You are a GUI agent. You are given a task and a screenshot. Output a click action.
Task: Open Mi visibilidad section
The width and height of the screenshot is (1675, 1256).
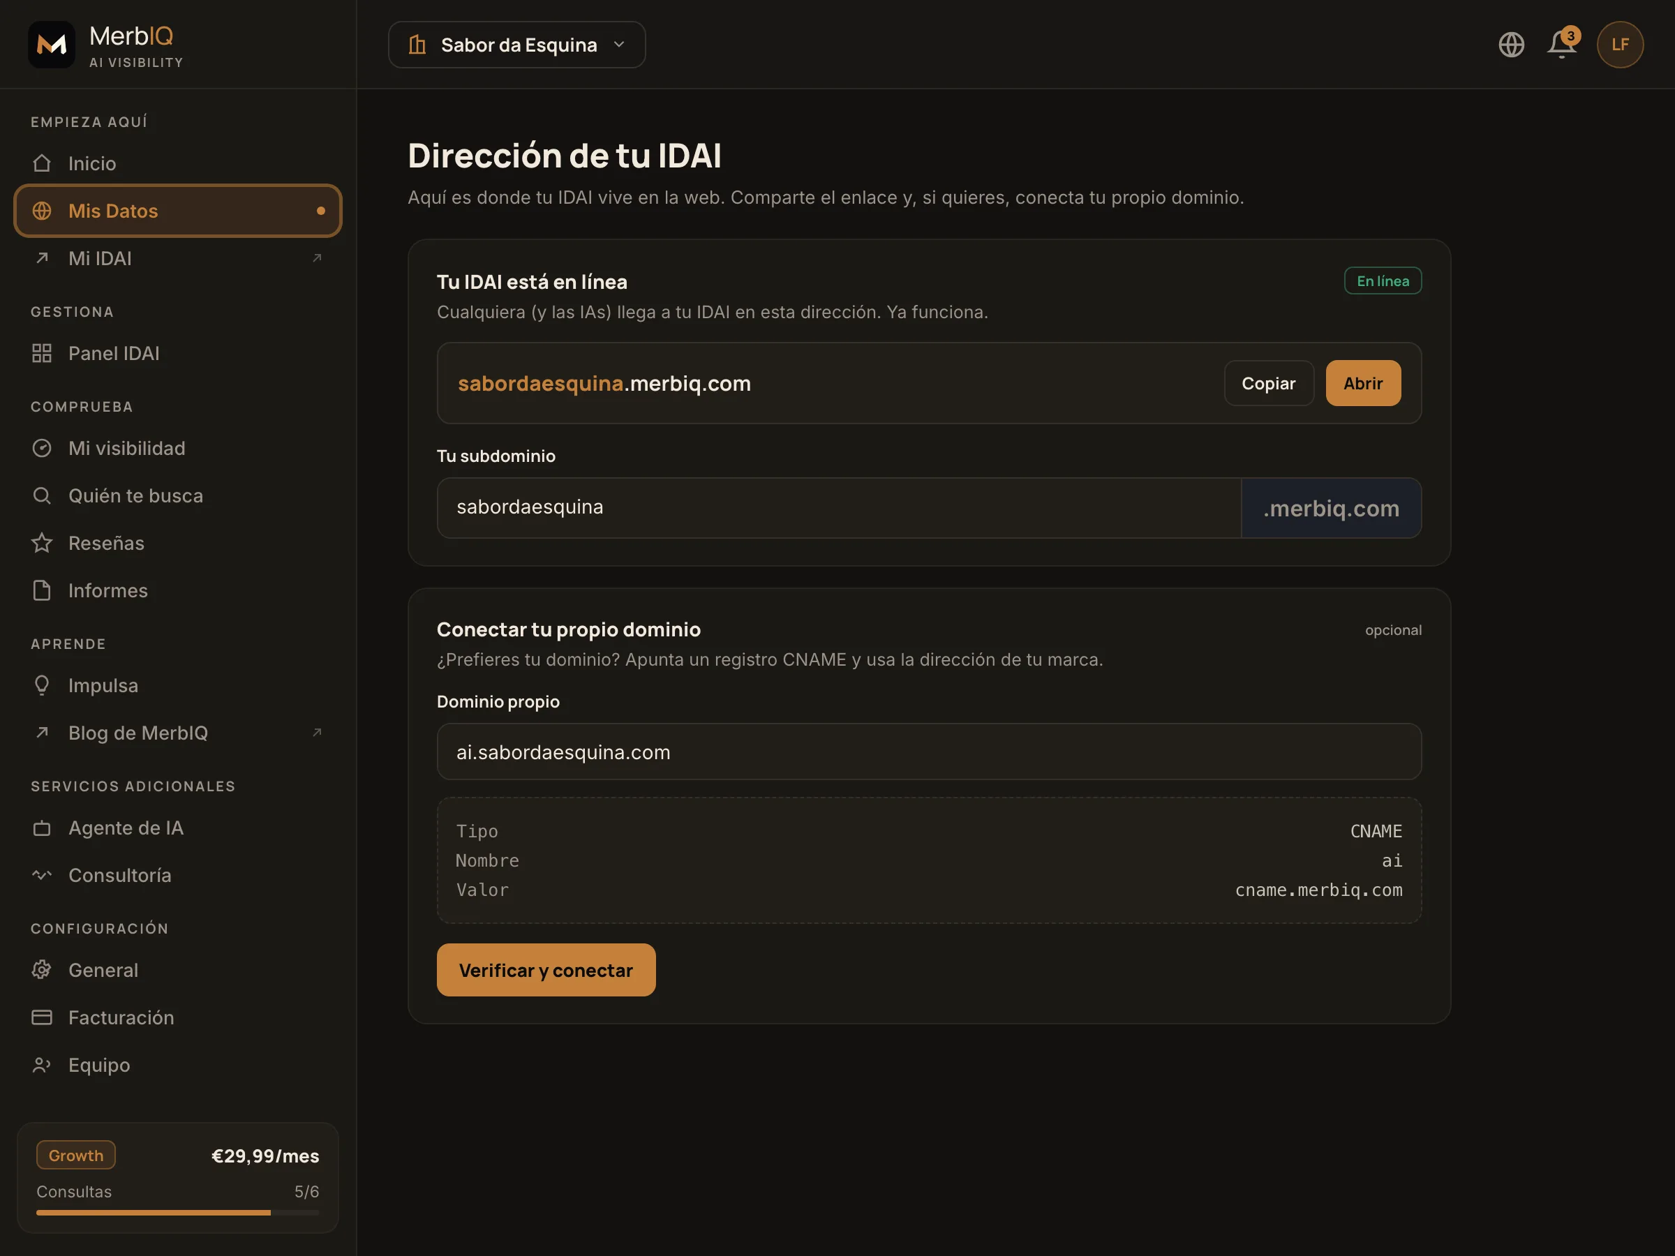click(178, 448)
